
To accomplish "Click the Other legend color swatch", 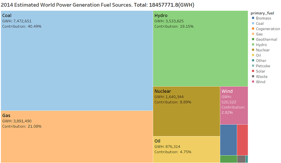I will tap(253, 61).
